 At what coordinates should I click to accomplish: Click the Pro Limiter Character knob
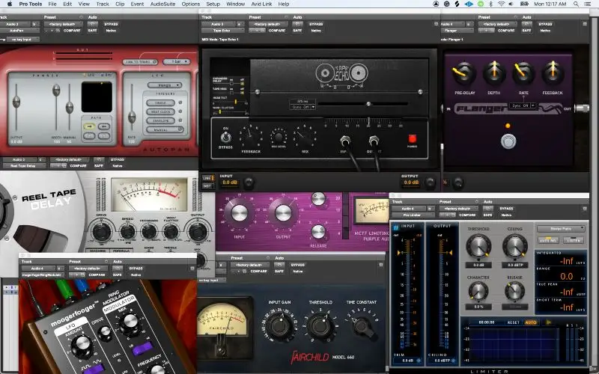click(478, 291)
